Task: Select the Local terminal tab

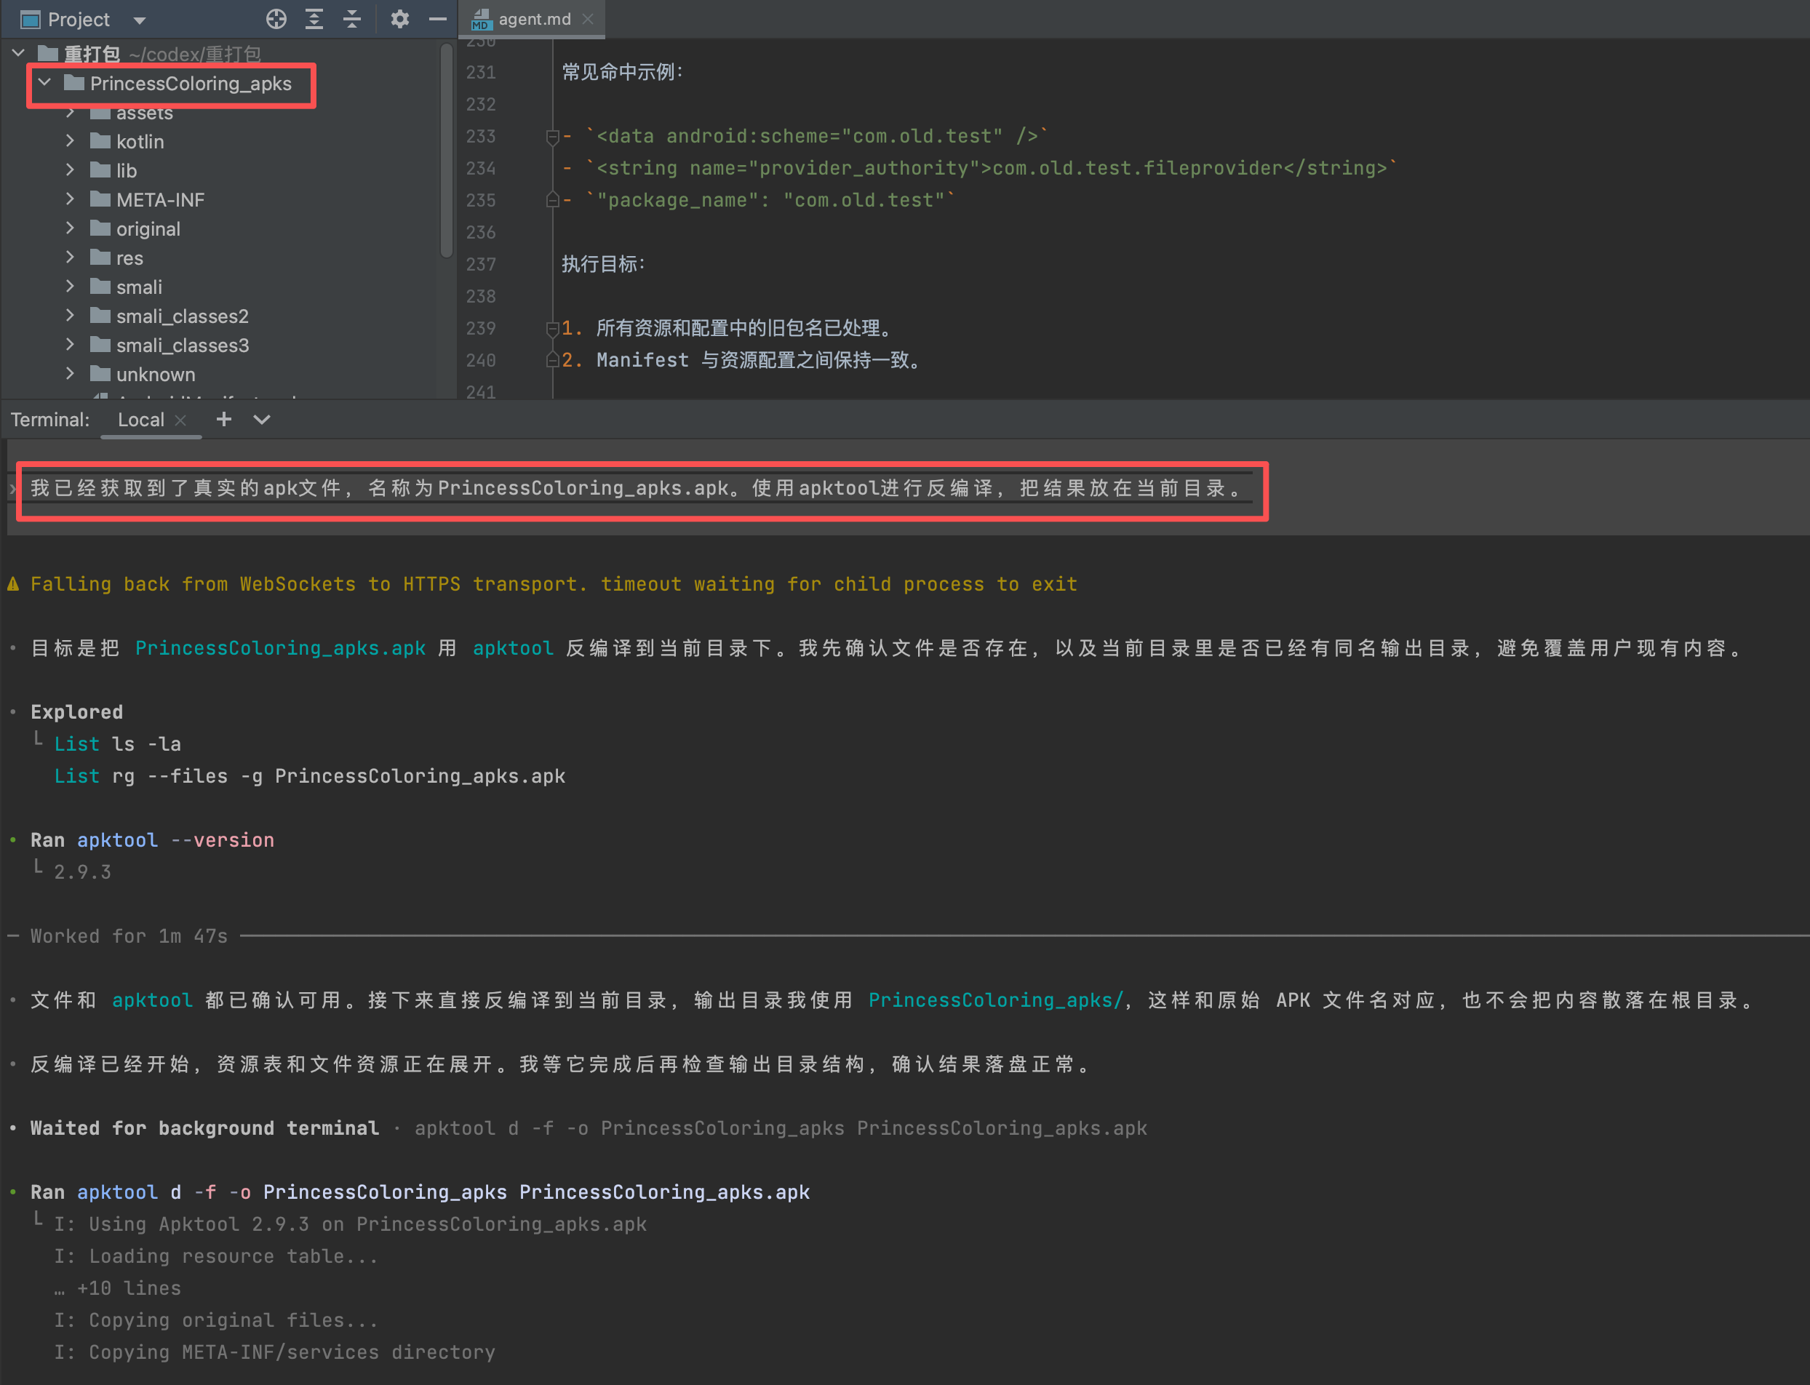Action: click(140, 420)
